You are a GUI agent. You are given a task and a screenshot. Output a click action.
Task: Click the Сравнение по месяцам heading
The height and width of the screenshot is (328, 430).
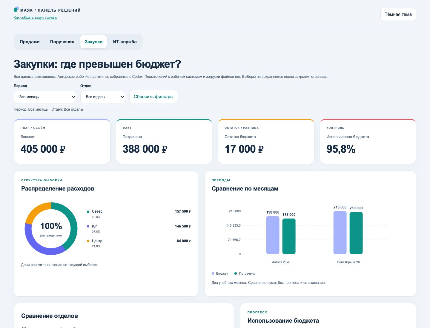click(245, 188)
